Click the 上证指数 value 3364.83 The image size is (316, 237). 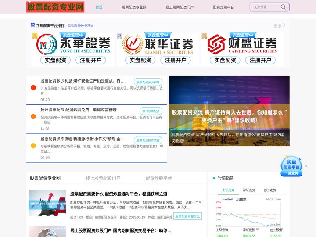[x=222, y=235]
